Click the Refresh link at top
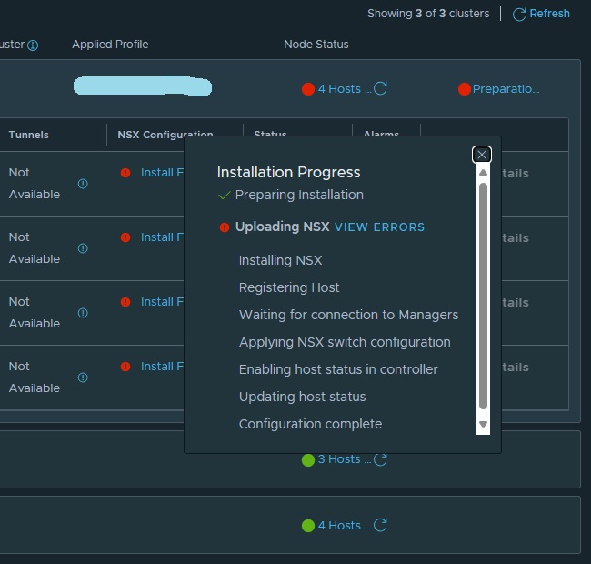Image resolution: width=591 pixels, height=564 pixels. [541, 14]
